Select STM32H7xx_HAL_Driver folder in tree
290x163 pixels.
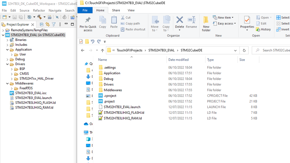click(x=37, y=79)
